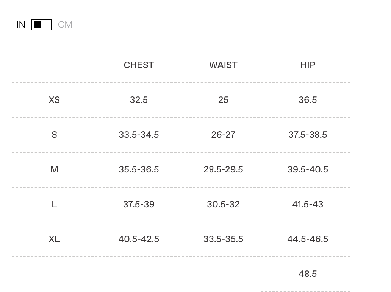Click the CHEST column header
The image size is (391, 292).
click(139, 65)
